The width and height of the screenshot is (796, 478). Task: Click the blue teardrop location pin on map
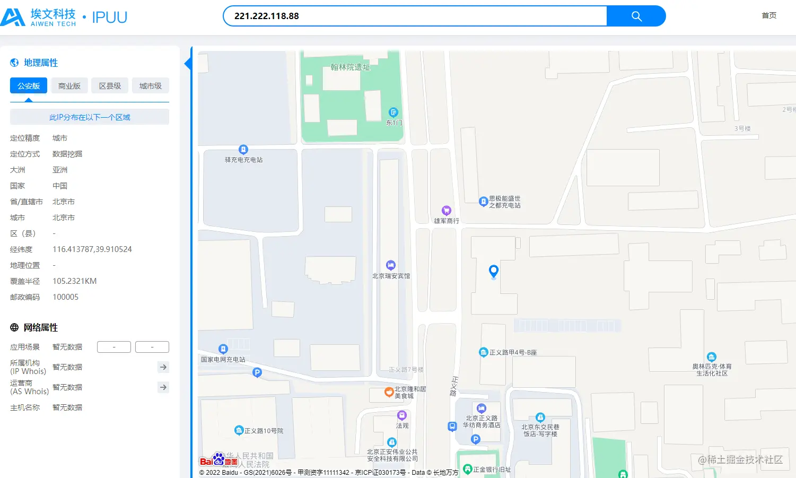(493, 271)
